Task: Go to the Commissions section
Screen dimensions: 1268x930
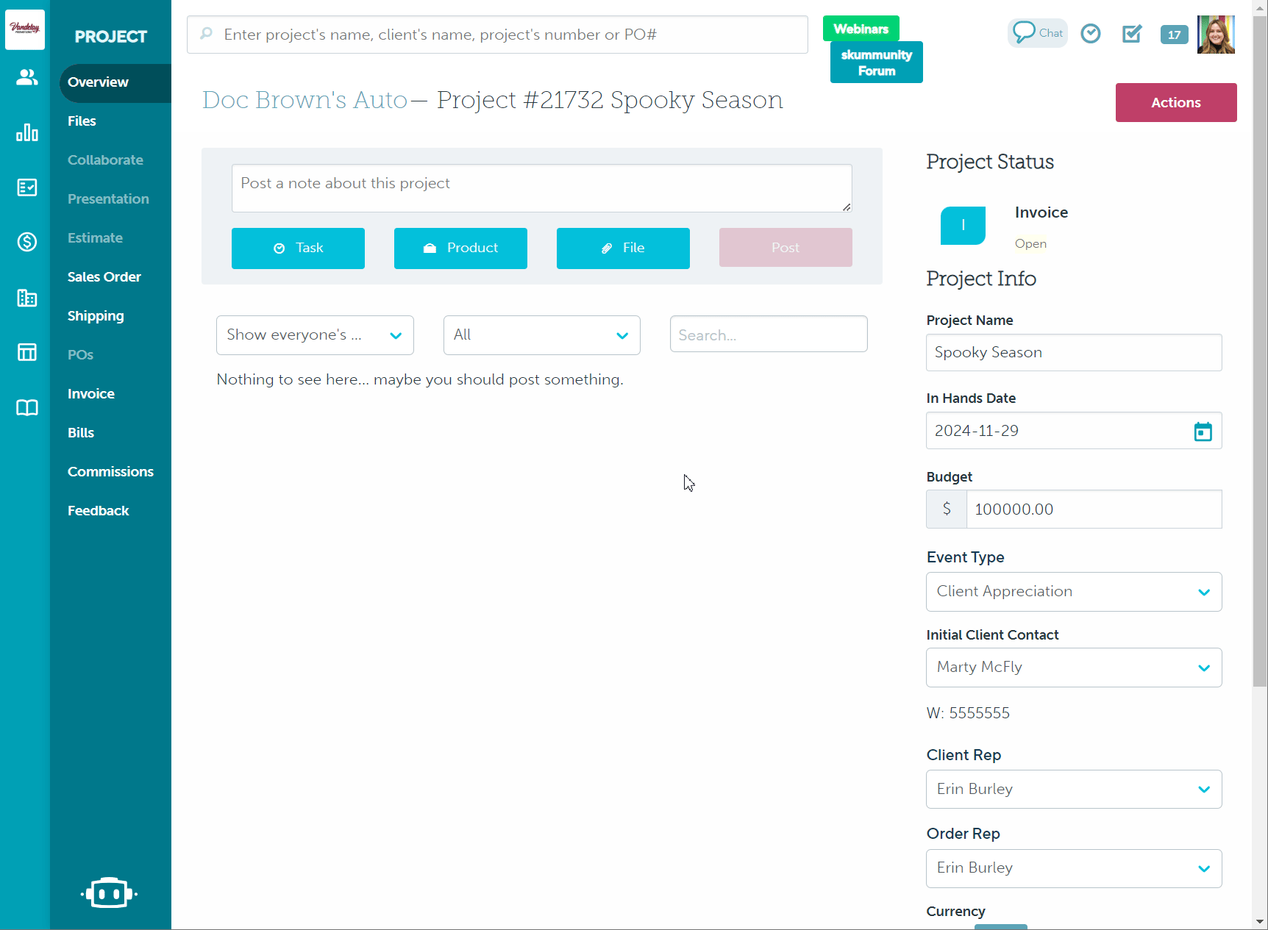Action: click(110, 471)
